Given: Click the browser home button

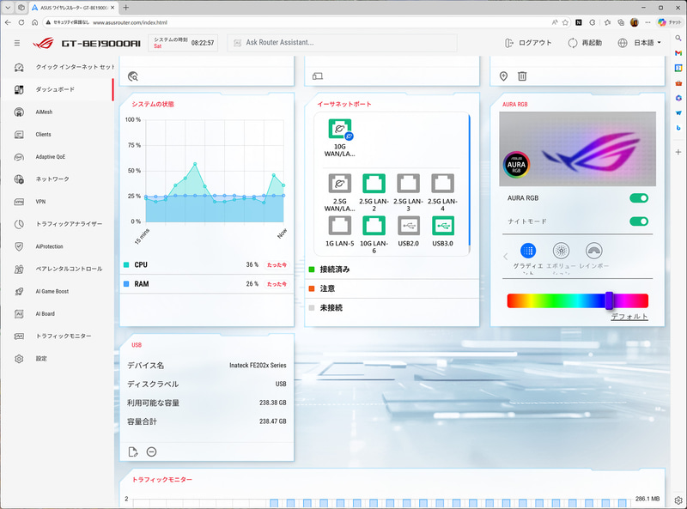Looking at the screenshot, I should (x=34, y=22).
